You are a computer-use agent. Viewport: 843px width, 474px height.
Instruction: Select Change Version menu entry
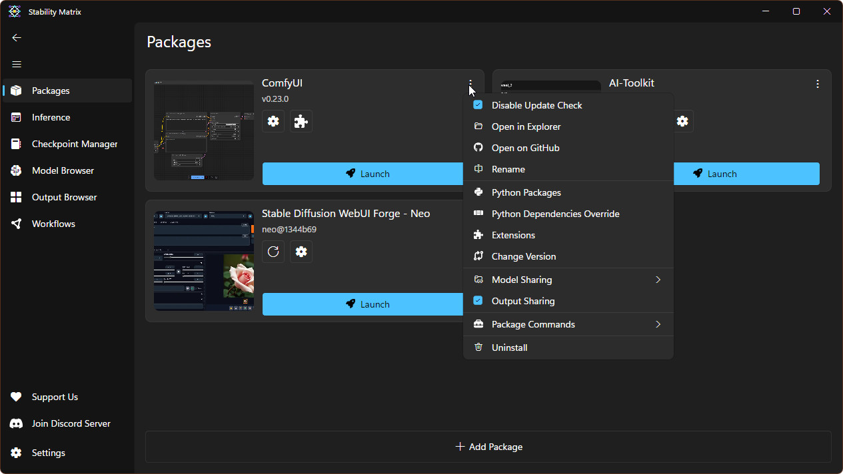[x=568, y=256]
